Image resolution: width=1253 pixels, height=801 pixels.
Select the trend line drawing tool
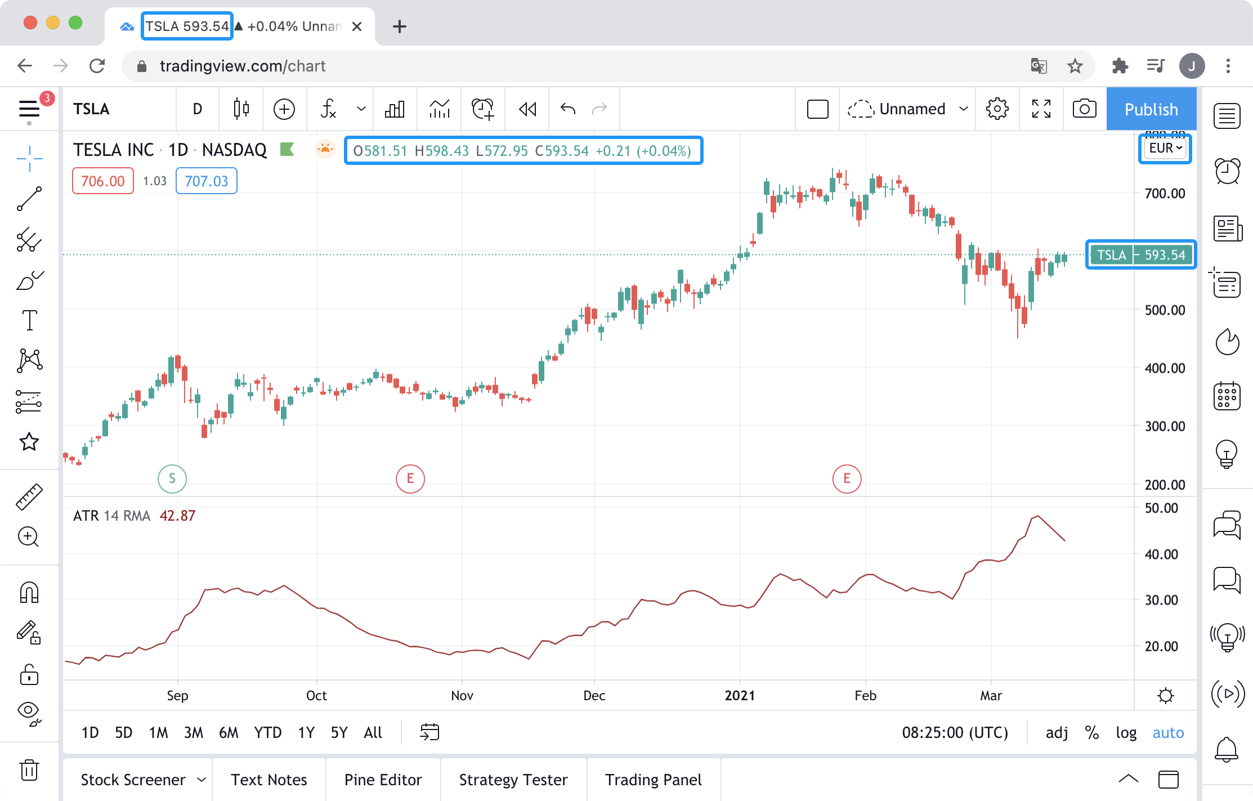click(29, 199)
